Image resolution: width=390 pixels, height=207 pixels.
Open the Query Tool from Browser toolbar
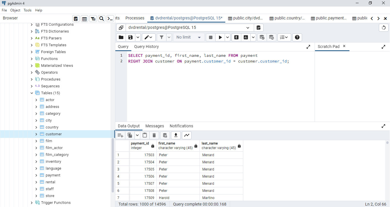click(x=76, y=19)
